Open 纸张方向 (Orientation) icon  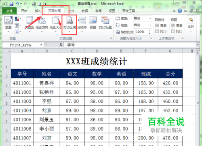click(x=42, y=20)
